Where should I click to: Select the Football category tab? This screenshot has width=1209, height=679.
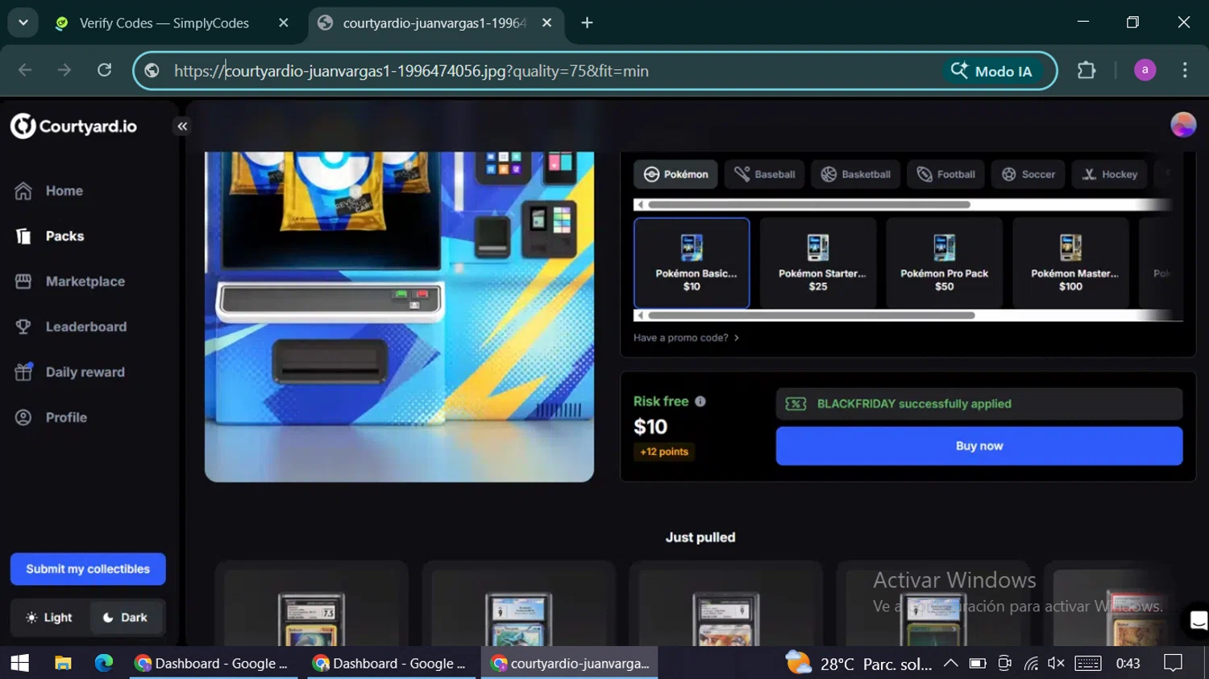(945, 174)
